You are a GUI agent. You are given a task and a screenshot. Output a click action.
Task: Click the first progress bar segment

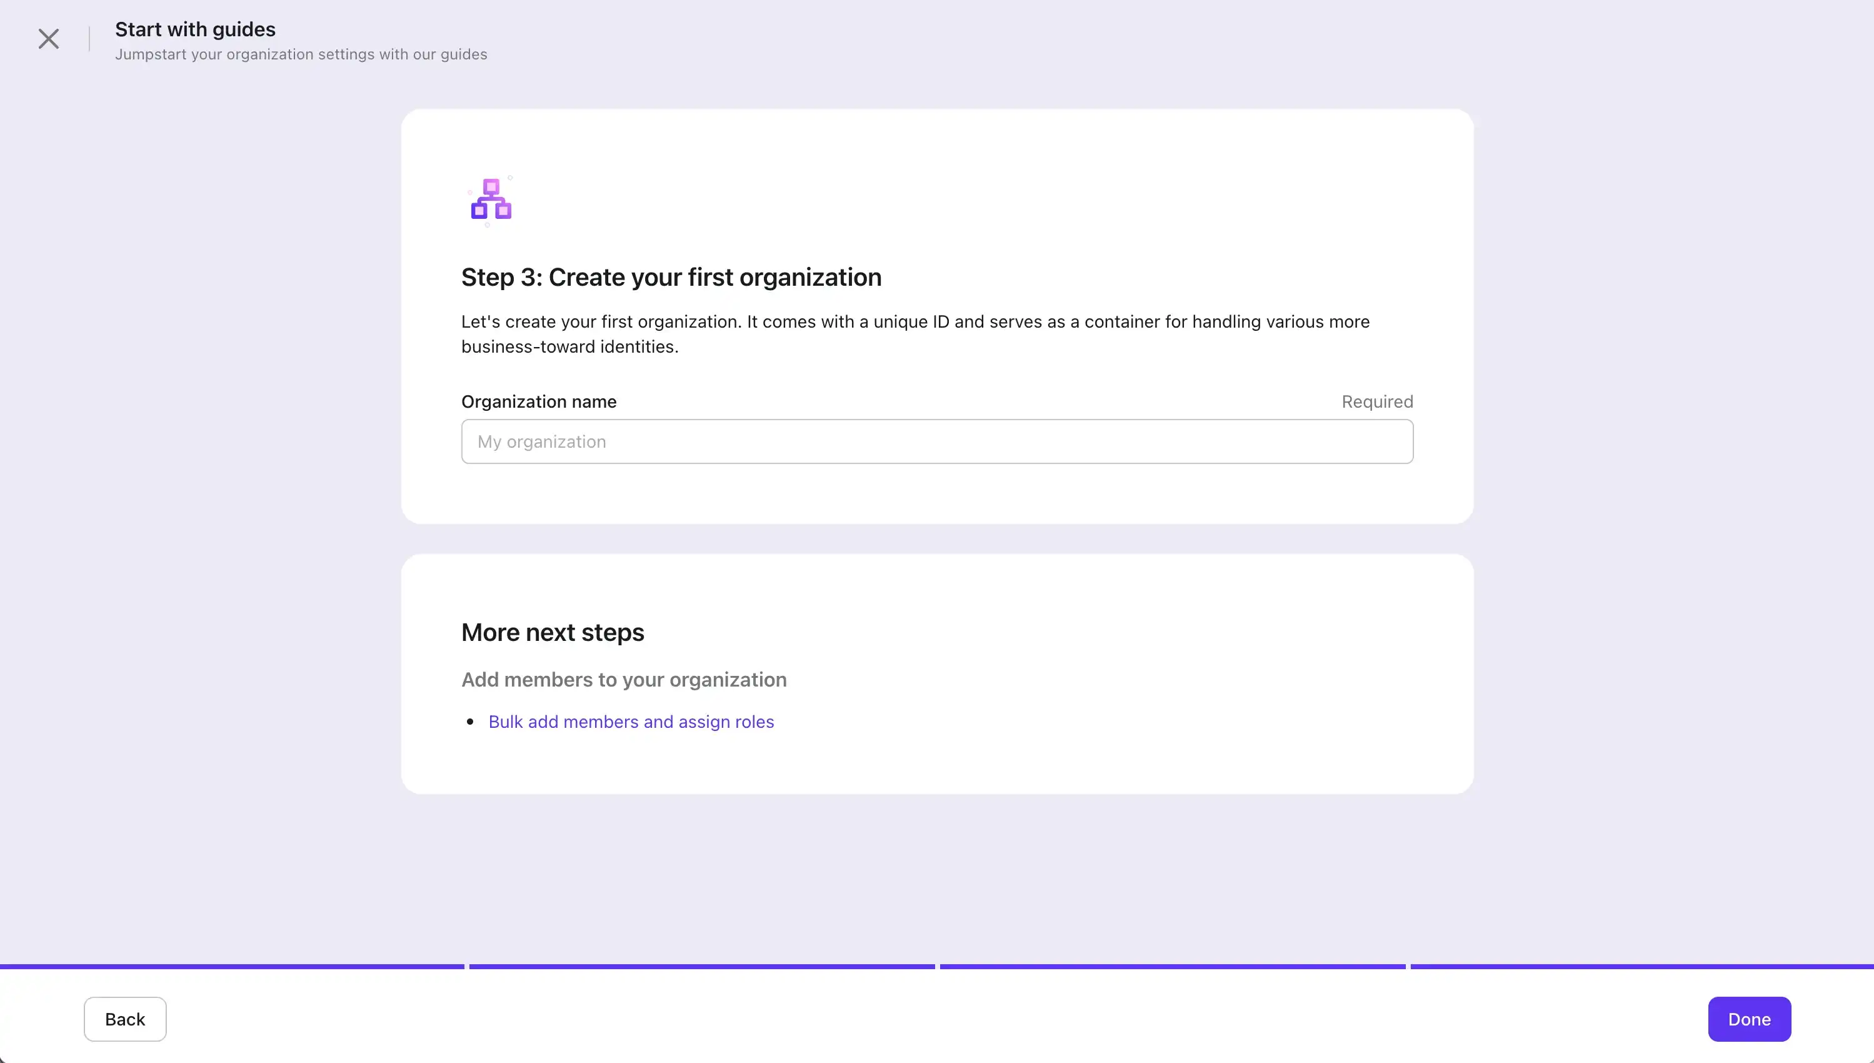coord(232,966)
